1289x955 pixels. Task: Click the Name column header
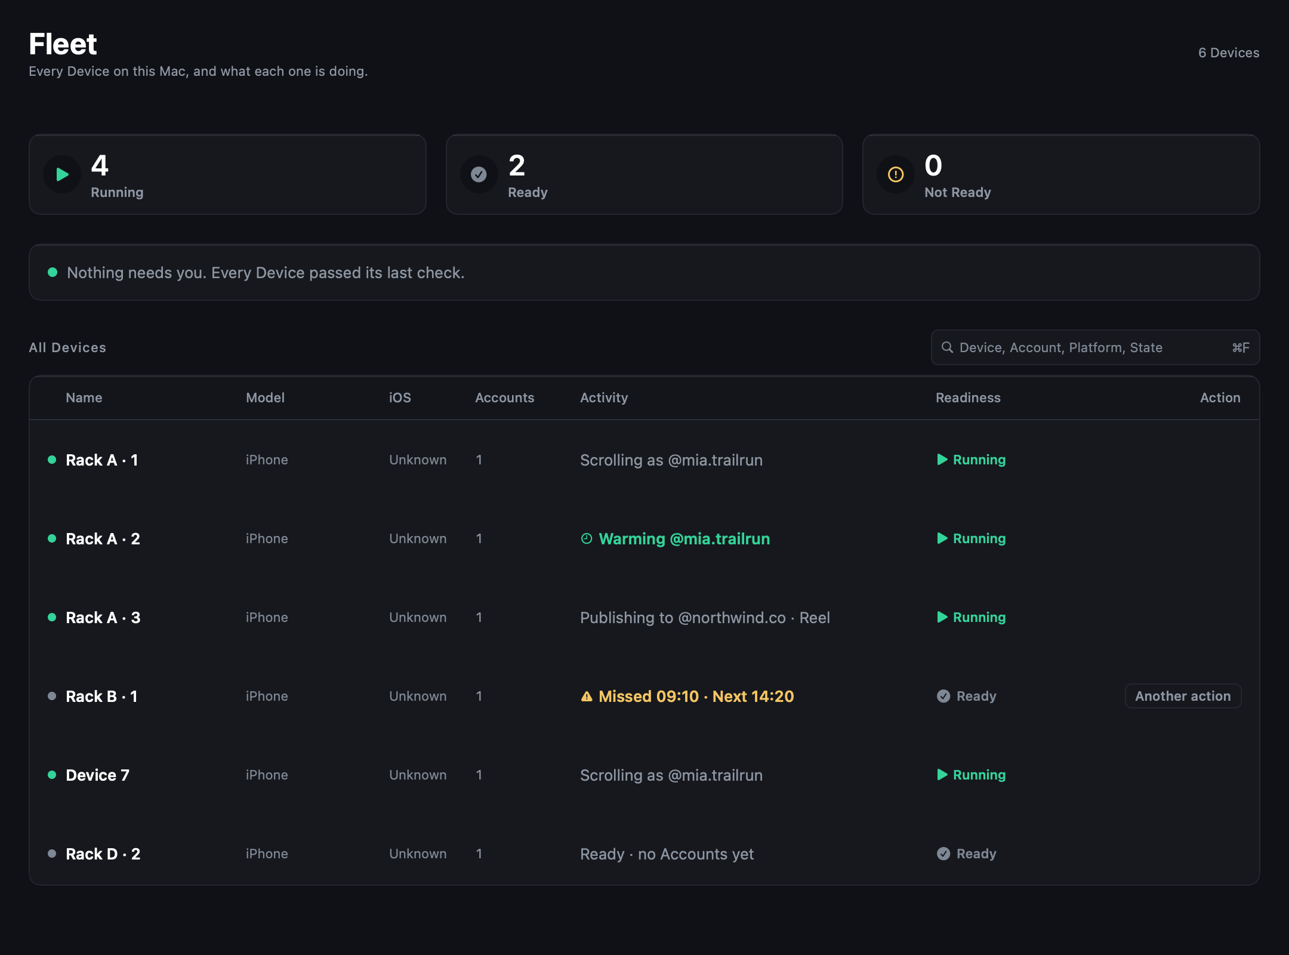pos(84,398)
